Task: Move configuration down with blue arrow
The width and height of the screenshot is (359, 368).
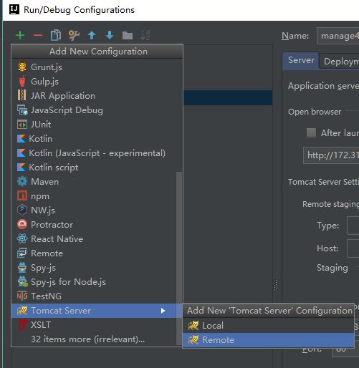Action: coord(110,35)
